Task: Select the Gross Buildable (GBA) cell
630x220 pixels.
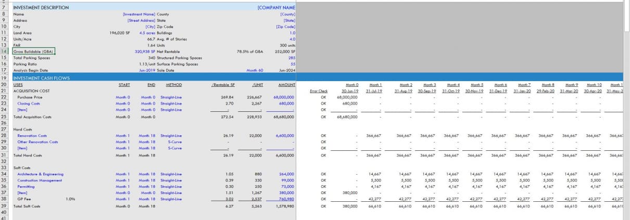Action: 32,51
